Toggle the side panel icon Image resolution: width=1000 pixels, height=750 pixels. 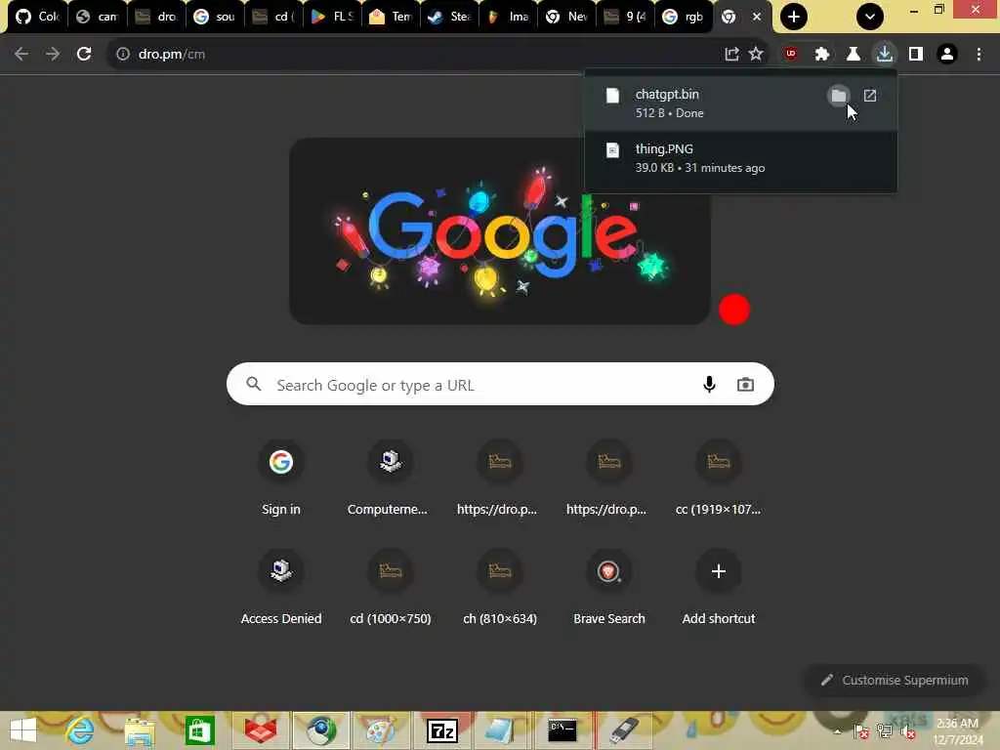pyautogui.click(x=916, y=54)
